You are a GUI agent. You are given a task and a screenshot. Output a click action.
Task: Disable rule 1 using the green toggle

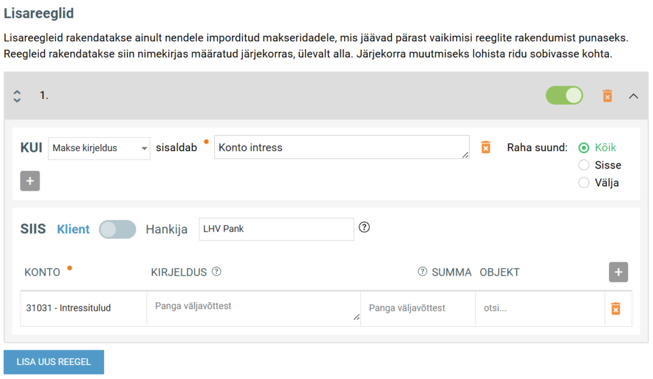click(x=564, y=96)
